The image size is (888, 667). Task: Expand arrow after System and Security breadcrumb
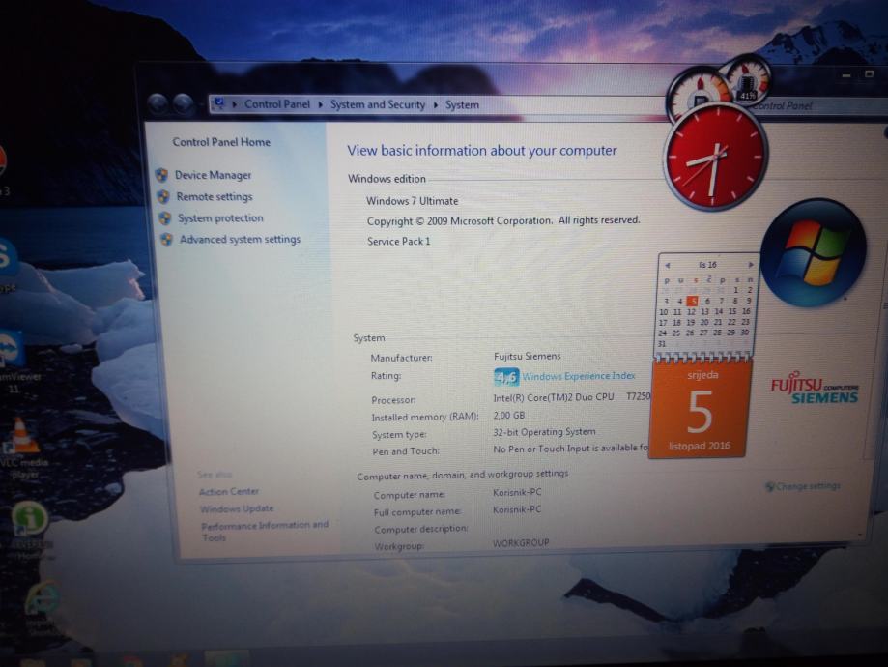(436, 105)
